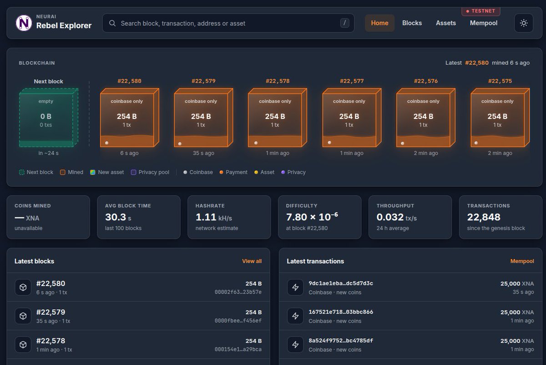Click the Transactions 22,848 card
The width and height of the screenshot is (546, 365).
[x=501, y=217]
